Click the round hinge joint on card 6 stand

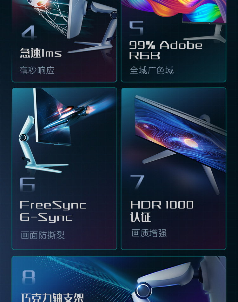pyautogui.click(x=23, y=138)
